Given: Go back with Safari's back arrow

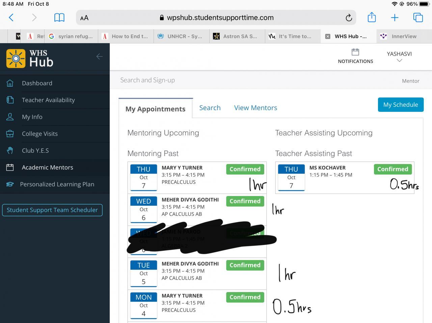Looking at the screenshot, I should tap(11, 18).
